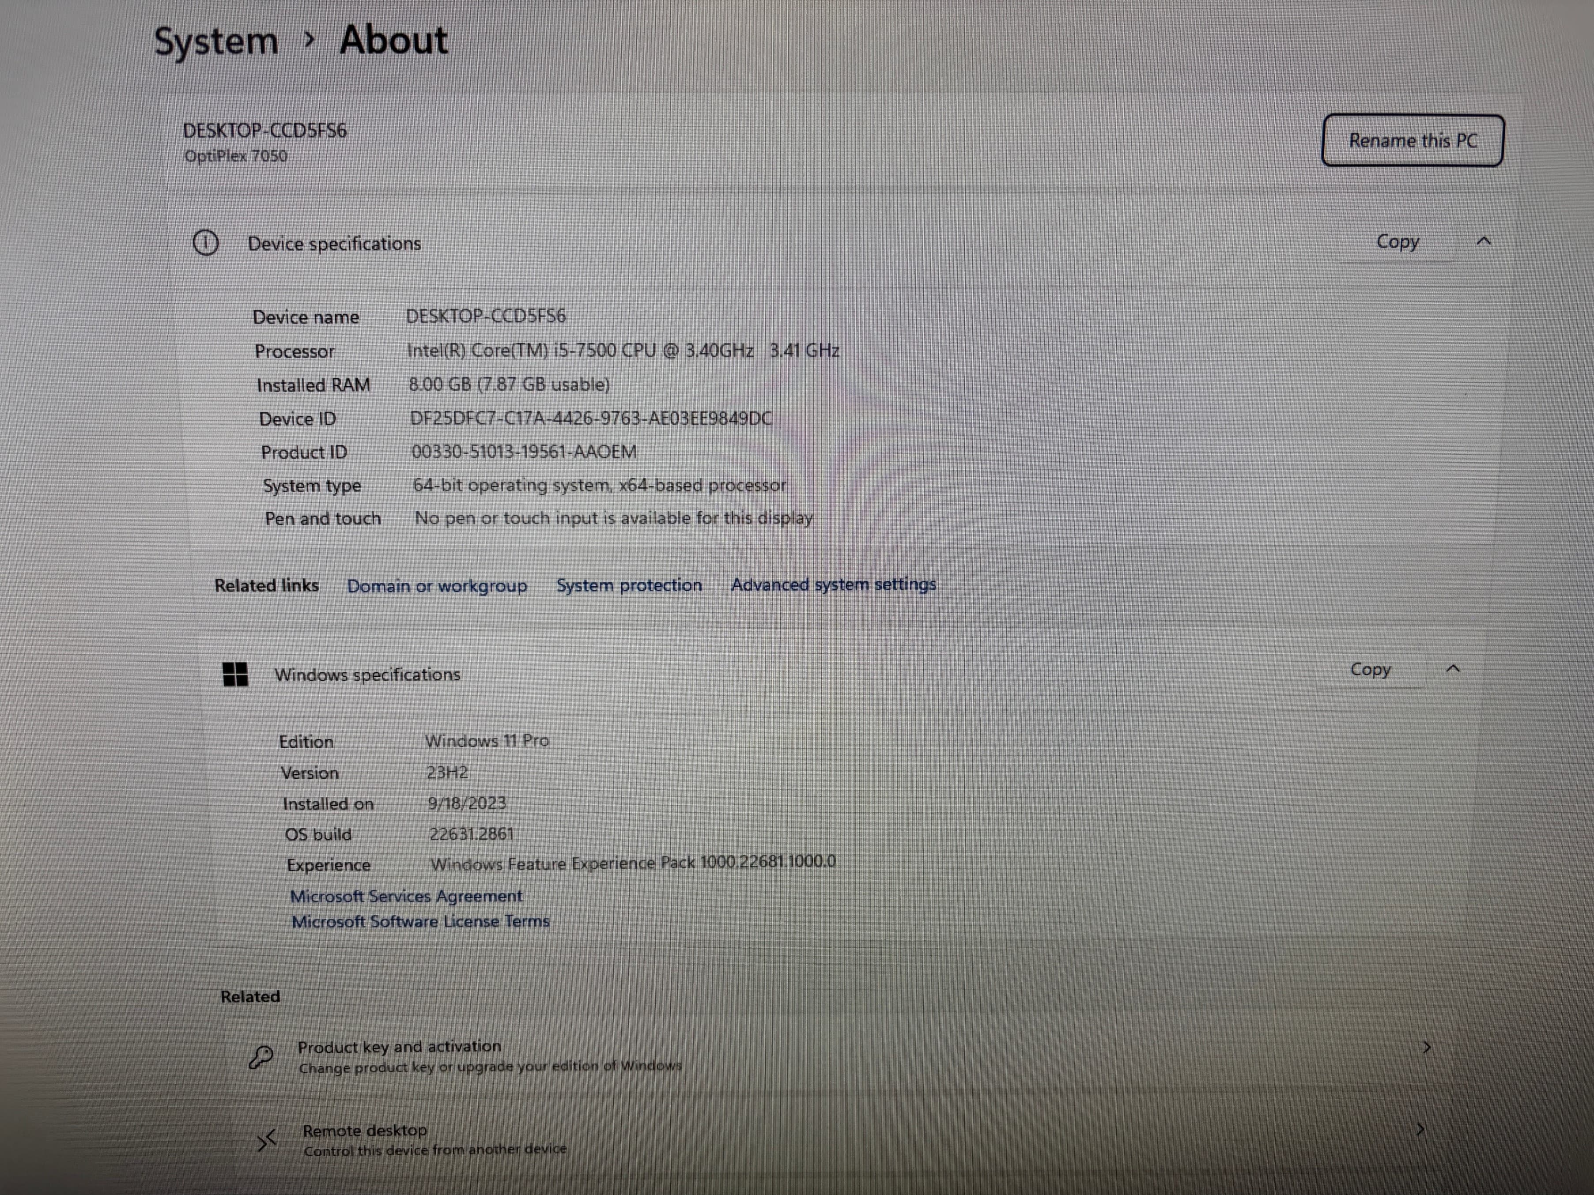Go back to System in breadcrumb
Screen dimensions: 1594x1195
(216, 41)
